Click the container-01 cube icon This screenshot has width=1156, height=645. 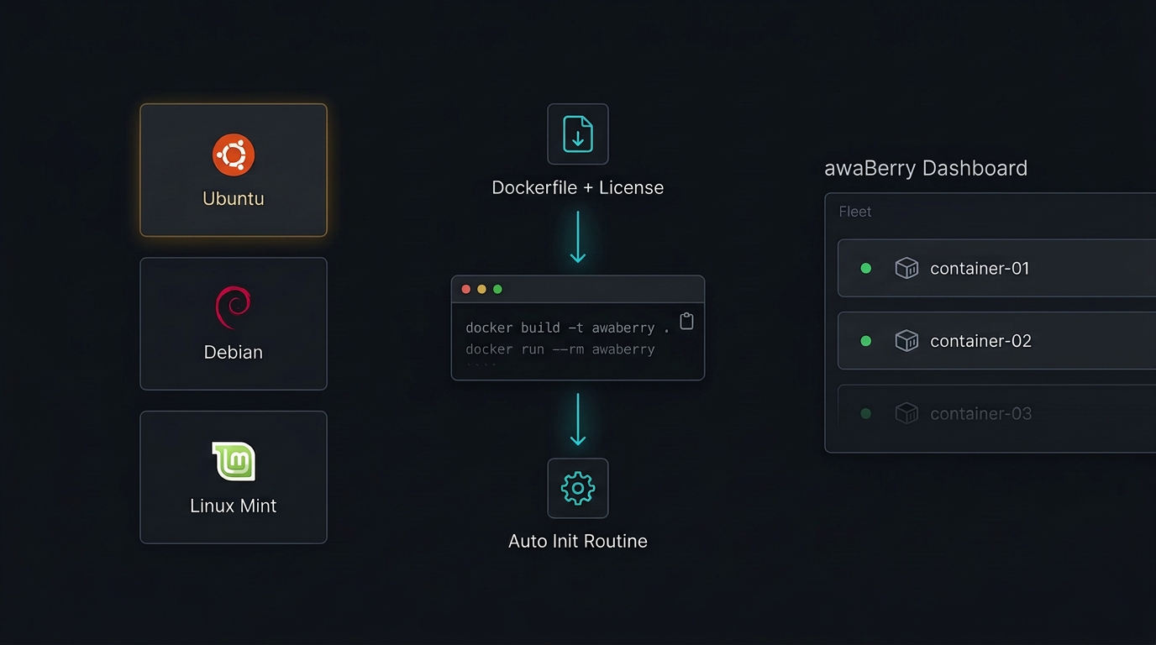click(x=906, y=268)
